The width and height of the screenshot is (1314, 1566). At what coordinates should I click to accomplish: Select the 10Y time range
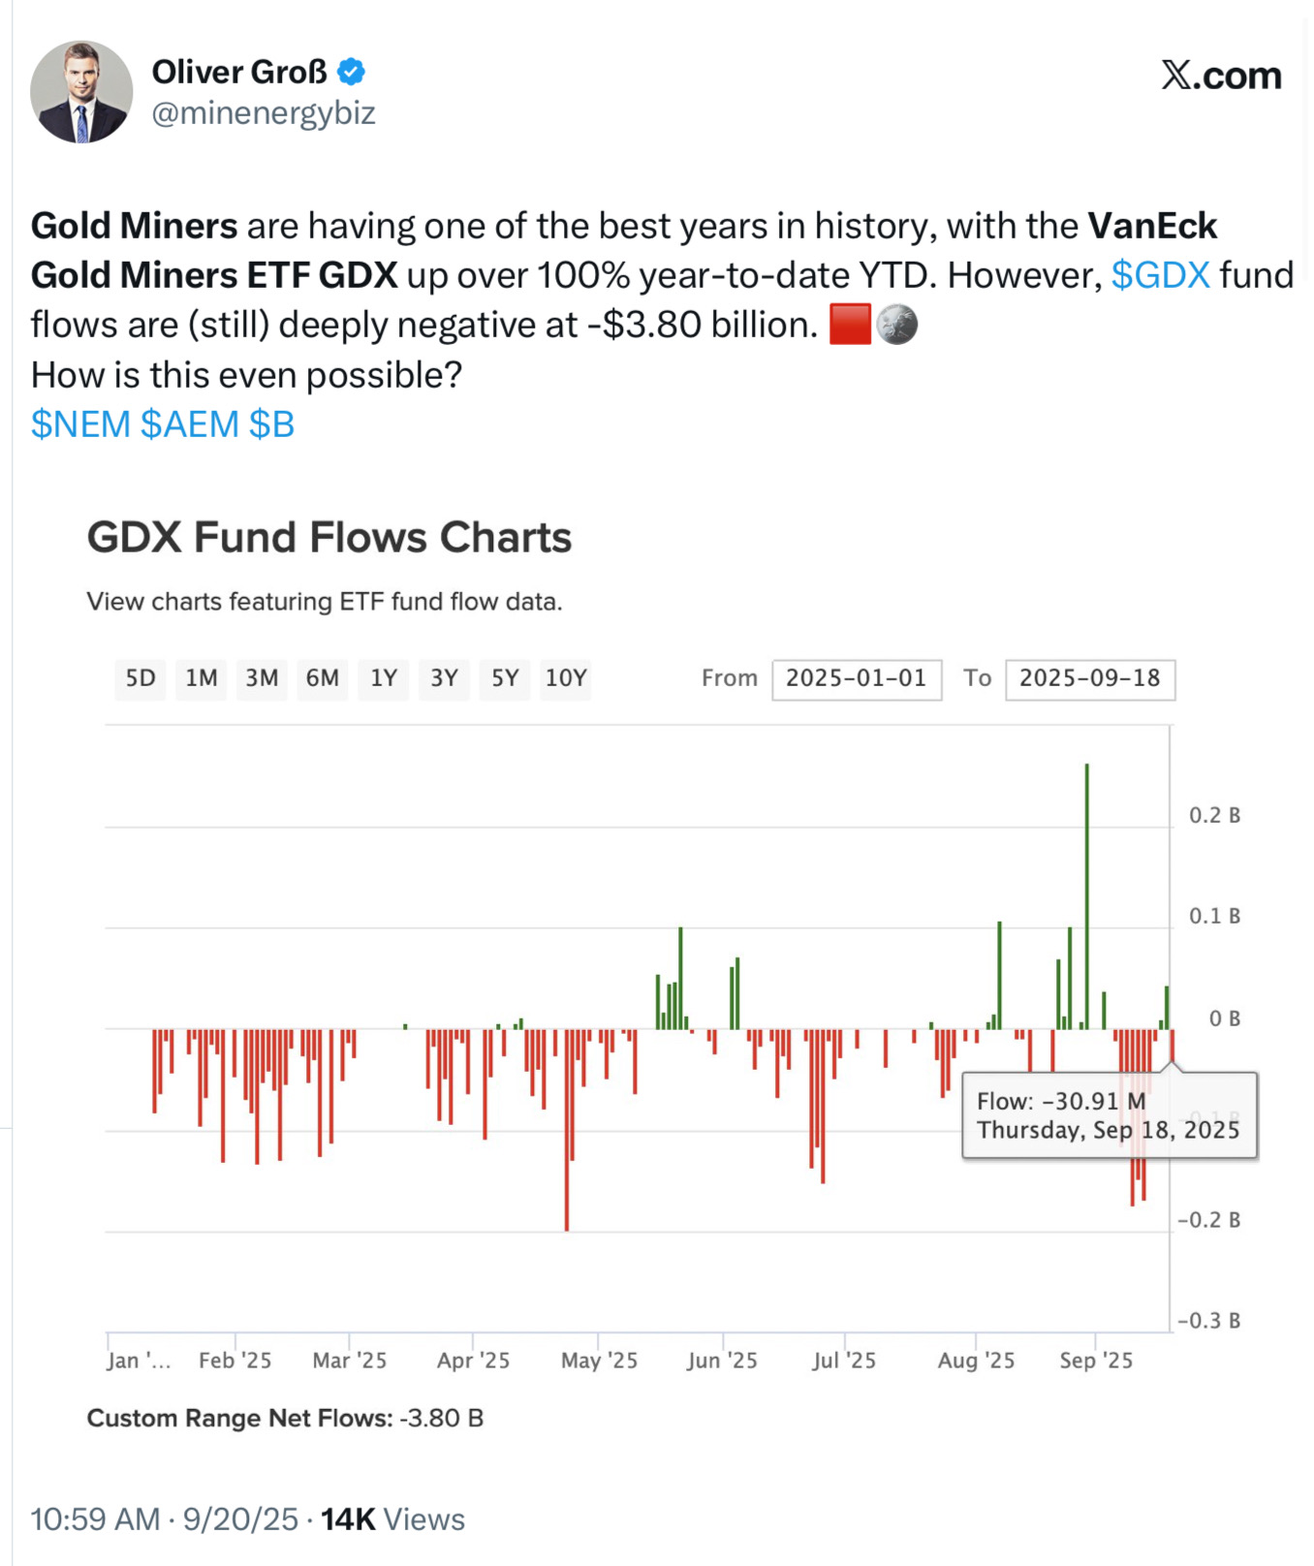566,678
